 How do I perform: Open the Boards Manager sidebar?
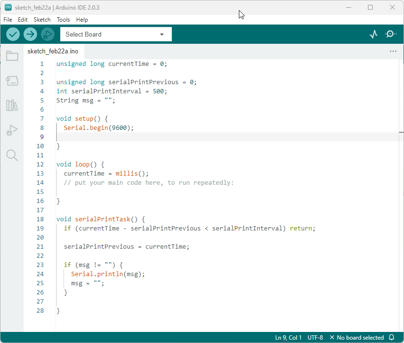coord(12,81)
